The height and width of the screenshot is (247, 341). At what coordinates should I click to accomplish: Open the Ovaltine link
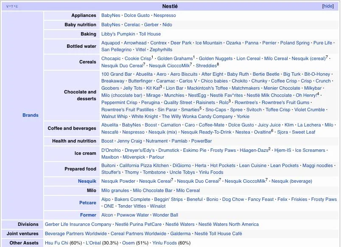(263, 132)
